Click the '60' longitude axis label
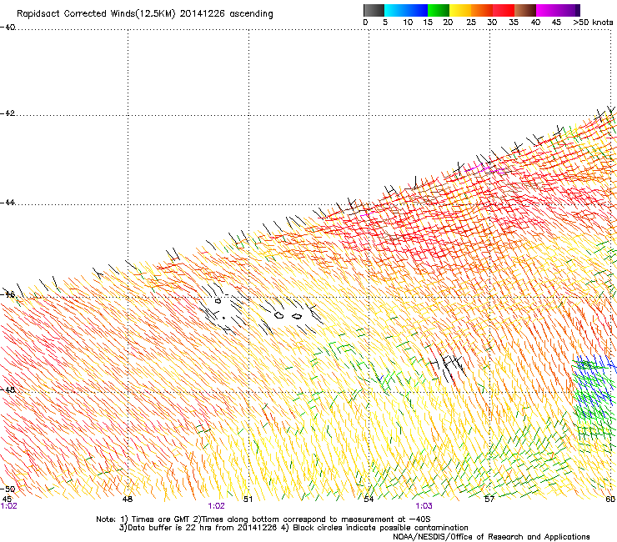Image resolution: width=617 pixels, height=542 pixels. (x=610, y=499)
